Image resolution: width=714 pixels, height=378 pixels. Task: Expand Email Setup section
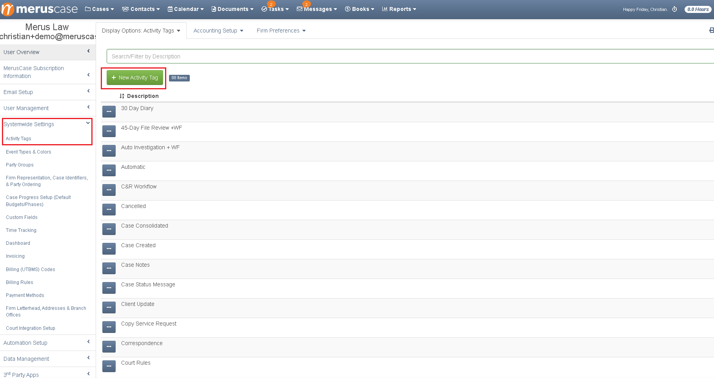(47, 92)
